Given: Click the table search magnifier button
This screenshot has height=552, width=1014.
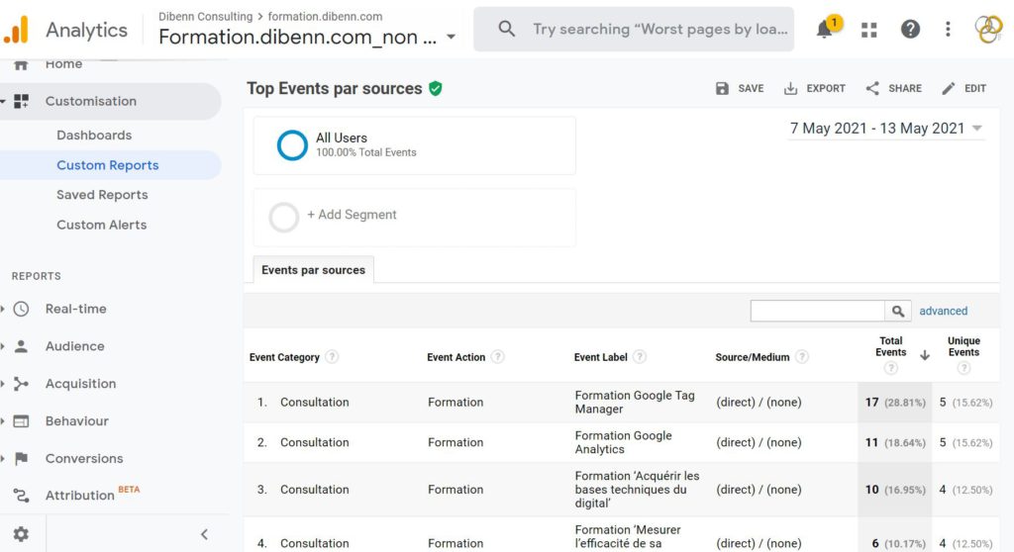Looking at the screenshot, I should click(x=898, y=311).
